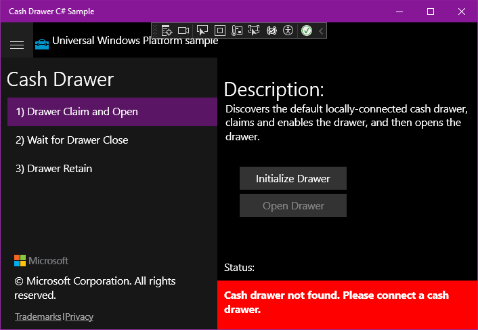Click Cash Drawer C# Sample window title
Image resolution: width=478 pixels, height=330 pixels.
[51, 12]
